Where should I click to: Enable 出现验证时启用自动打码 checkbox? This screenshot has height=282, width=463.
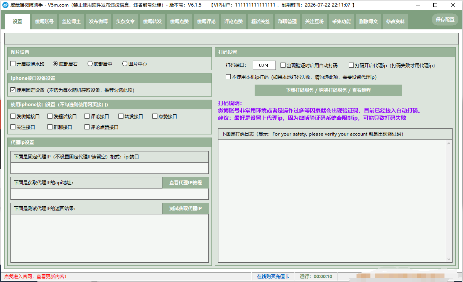point(283,65)
